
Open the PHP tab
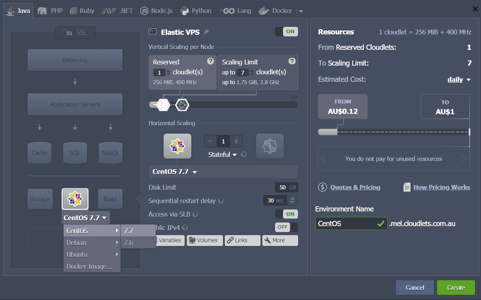[x=50, y=11]
